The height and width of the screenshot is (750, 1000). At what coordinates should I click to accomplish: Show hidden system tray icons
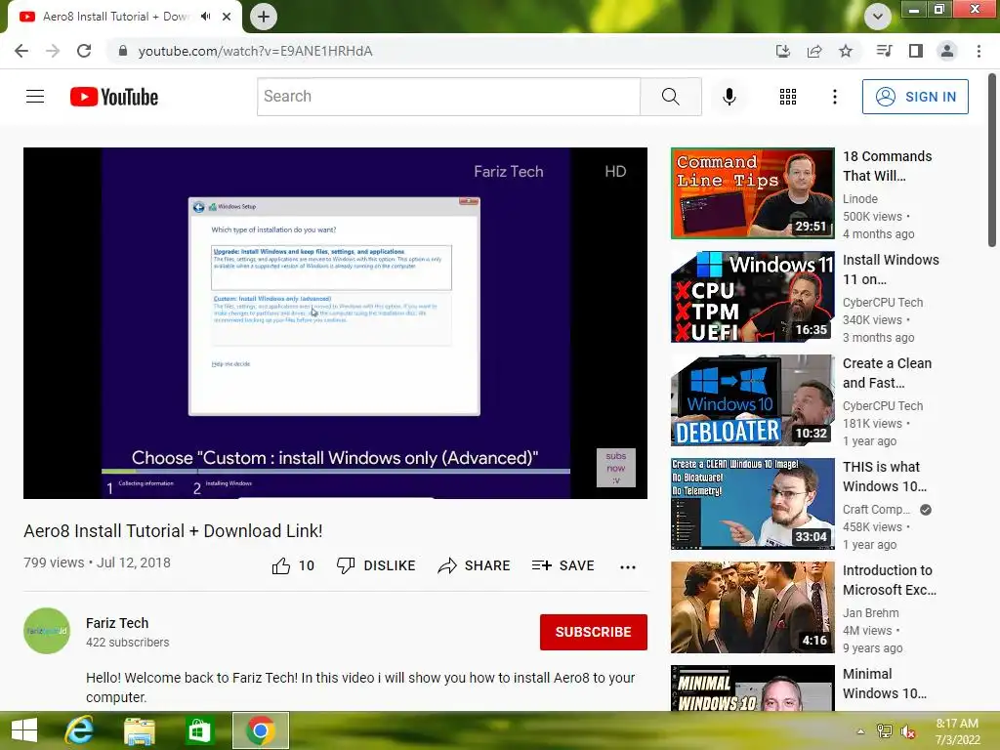[860, 731]
